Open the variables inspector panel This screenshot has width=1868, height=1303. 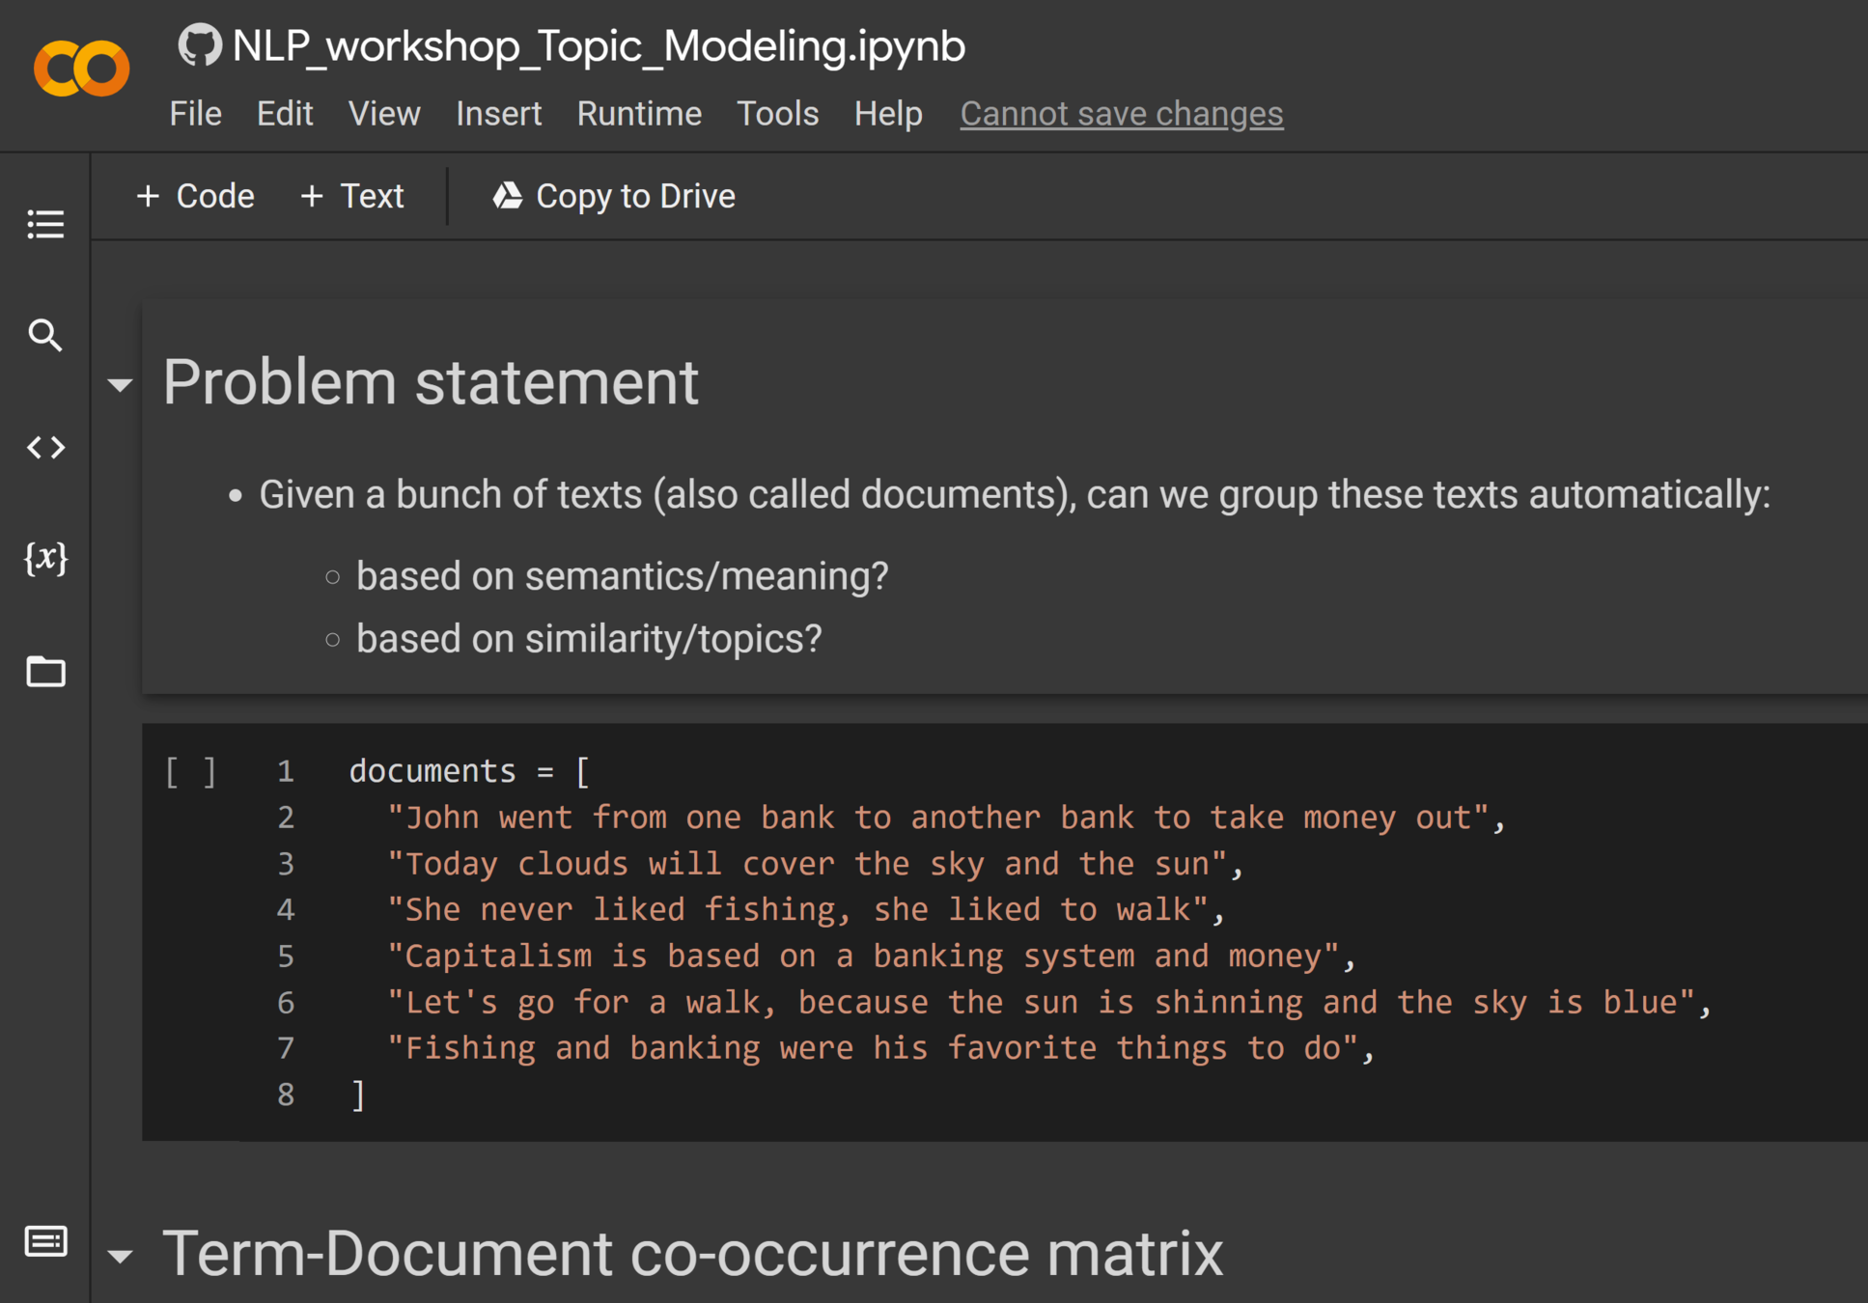pos(45,559)
